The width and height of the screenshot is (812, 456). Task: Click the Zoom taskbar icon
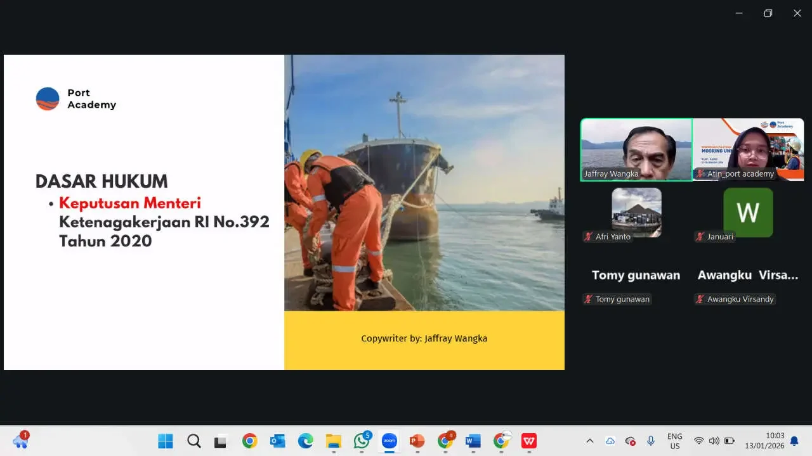[x=390, y=441]
